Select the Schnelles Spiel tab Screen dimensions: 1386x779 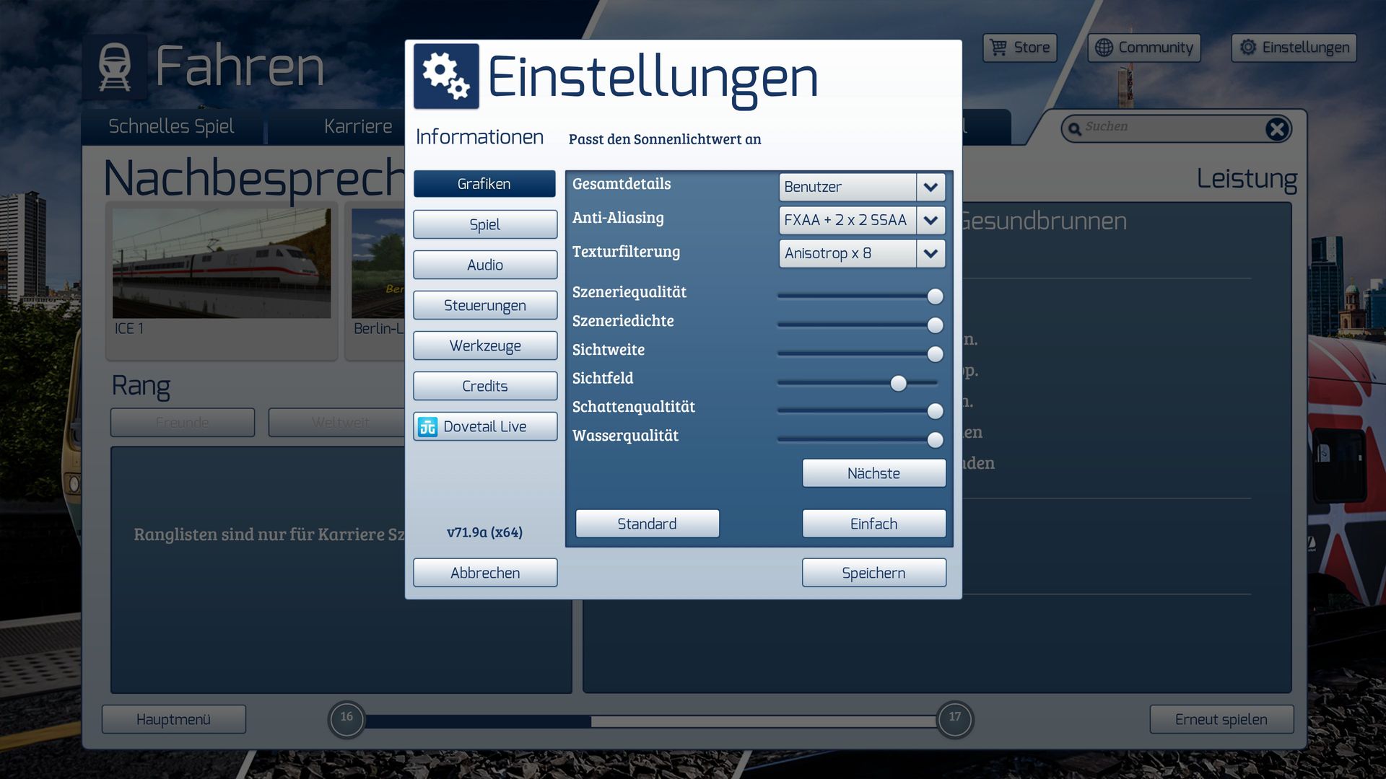pyautogui.click(x=171, y=127)
